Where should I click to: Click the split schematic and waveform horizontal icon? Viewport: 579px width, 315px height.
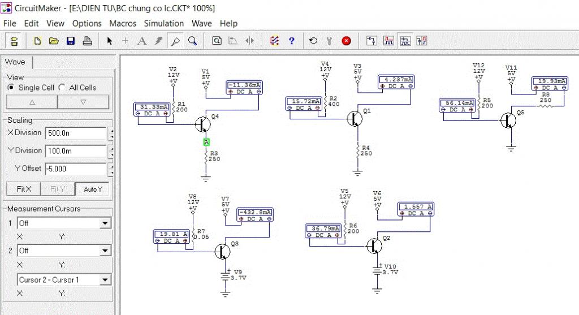[x=405, y=41]
